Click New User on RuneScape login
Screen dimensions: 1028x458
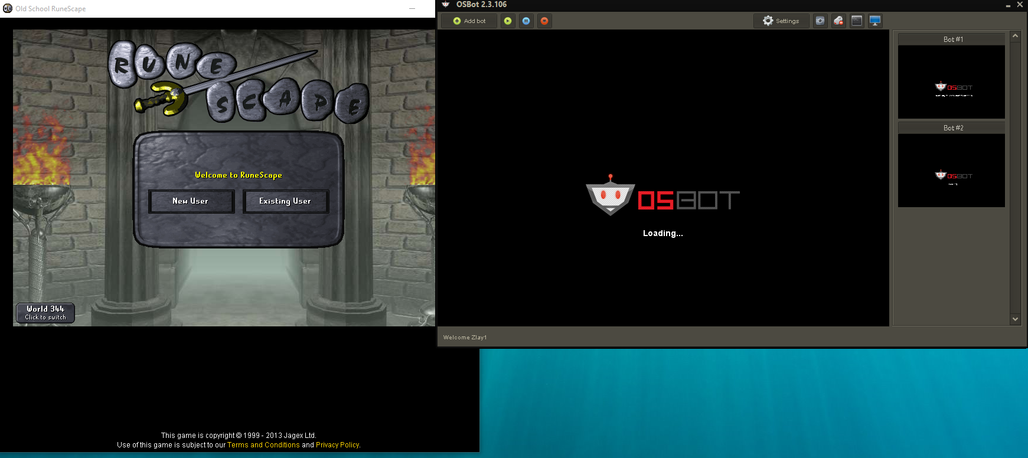pos(191,201)
